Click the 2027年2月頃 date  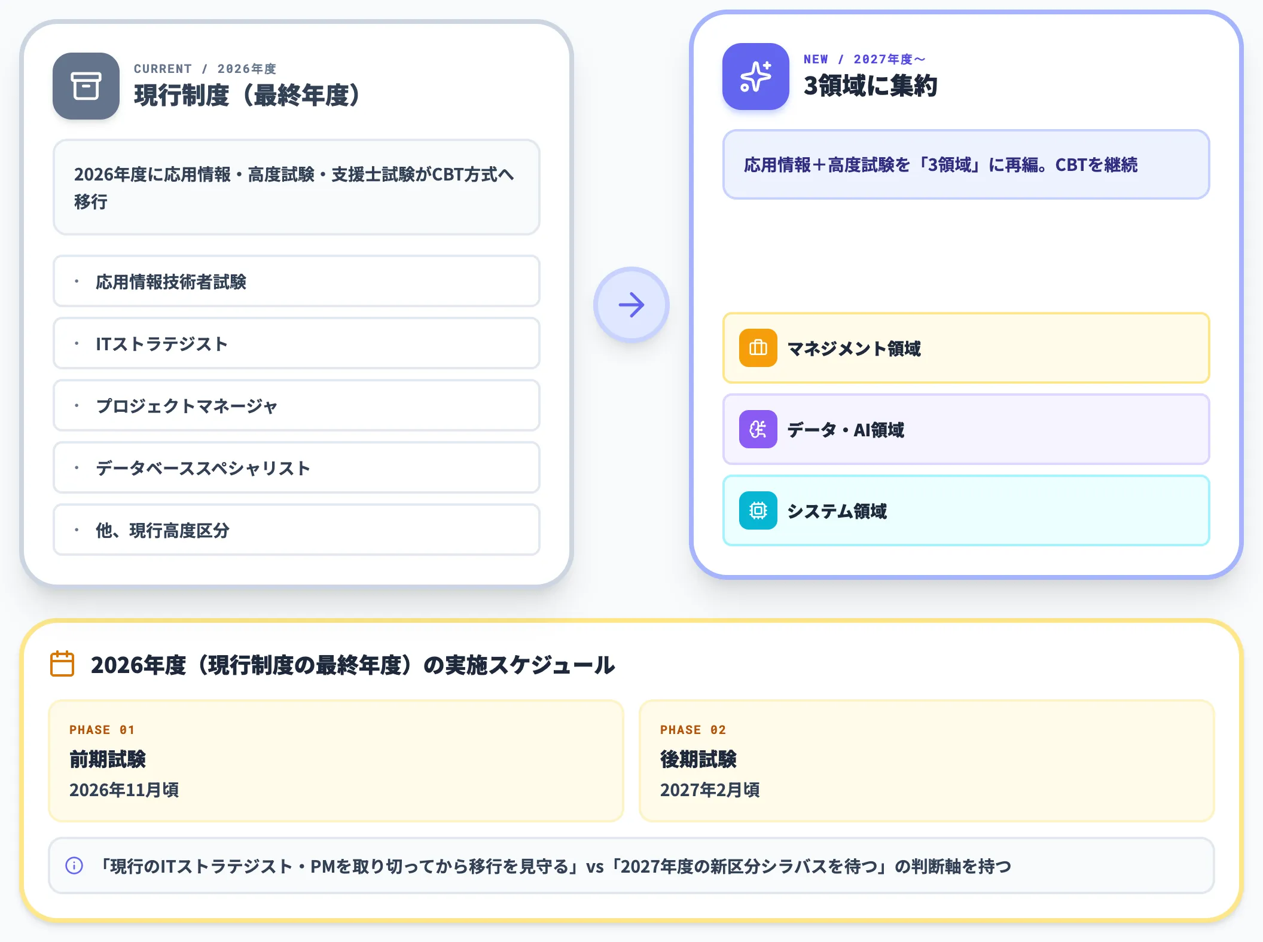point(710,790)
